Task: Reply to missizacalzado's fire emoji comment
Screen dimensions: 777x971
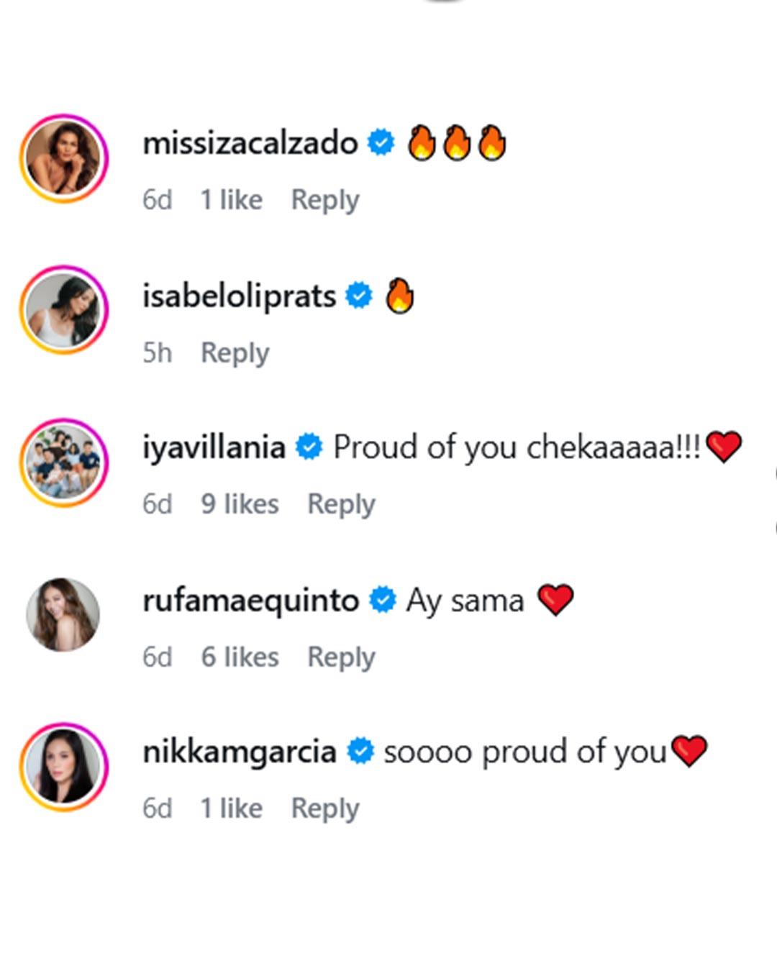Action: [x=325, y=200]
